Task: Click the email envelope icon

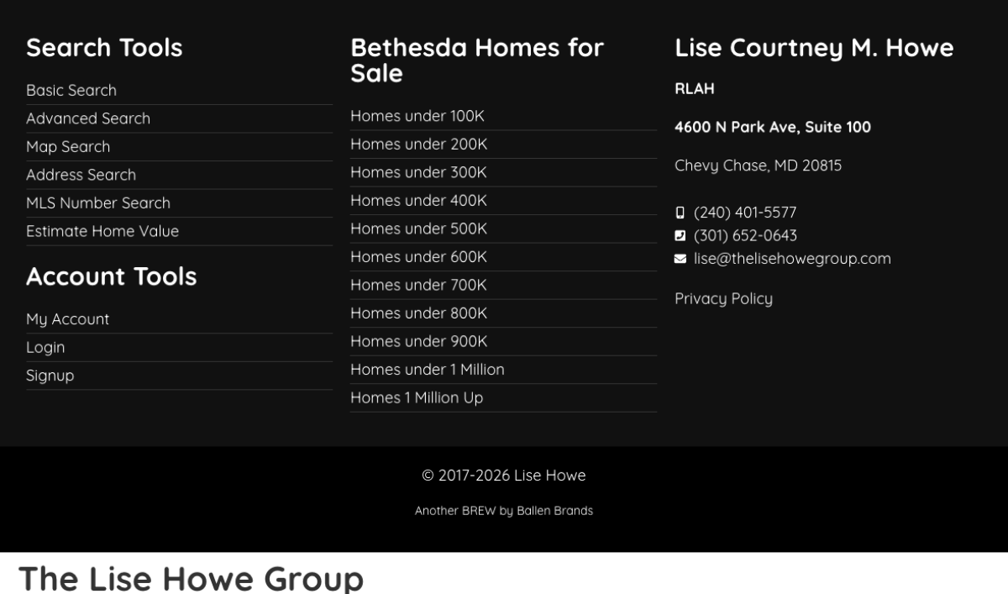Action: tap(680, 259)
